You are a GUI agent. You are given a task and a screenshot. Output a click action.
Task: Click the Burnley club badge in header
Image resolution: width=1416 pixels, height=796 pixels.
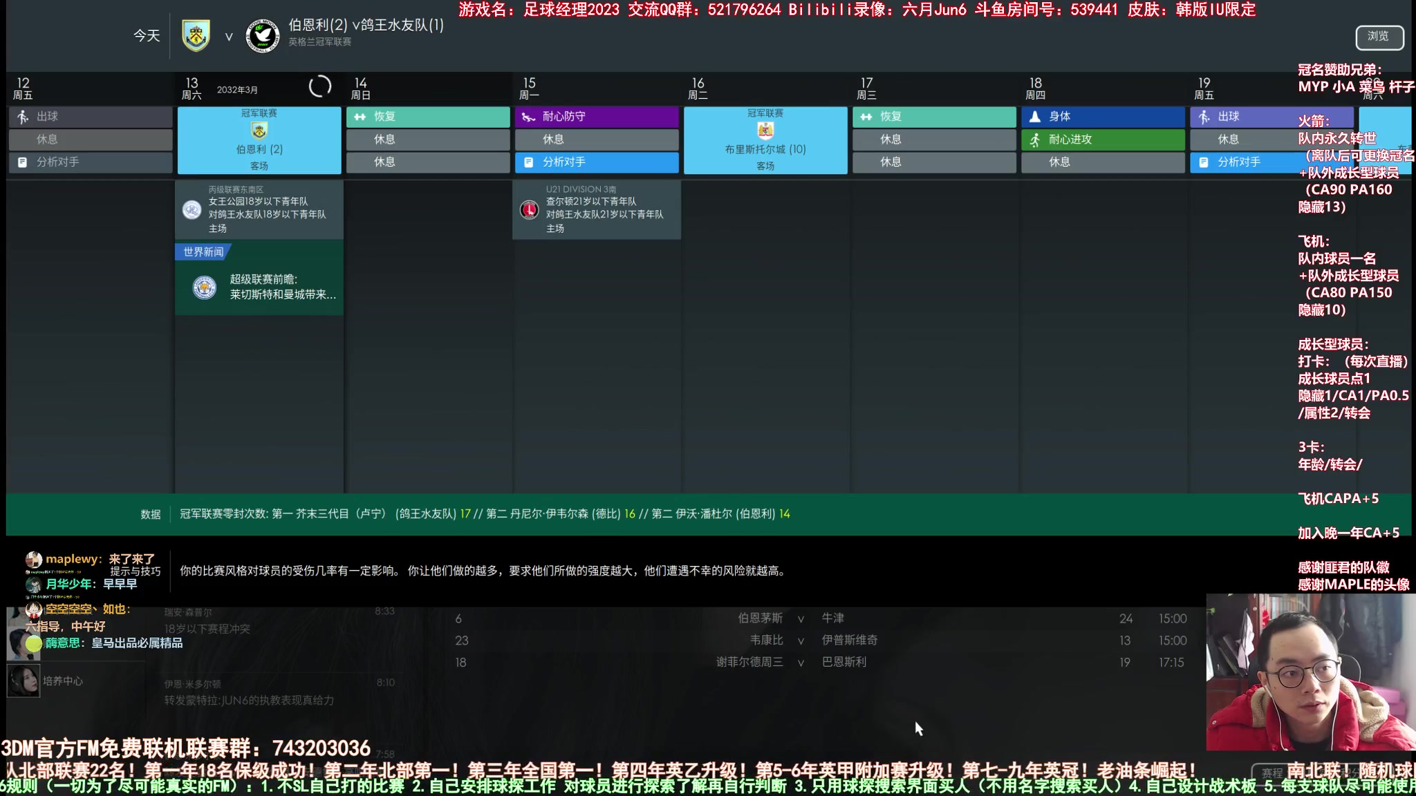[x=196, y=35]
